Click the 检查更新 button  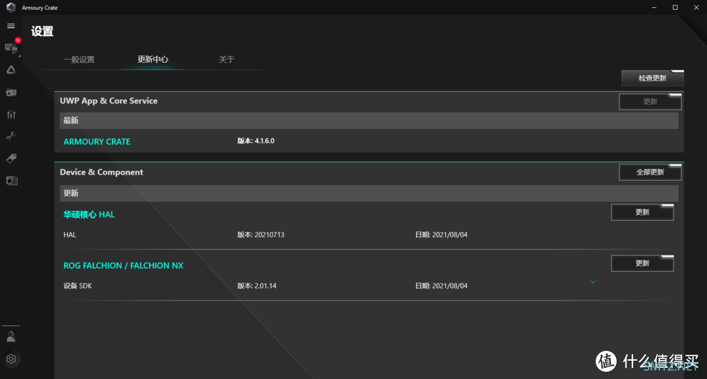pyautogui.click(x=653, y=78)
